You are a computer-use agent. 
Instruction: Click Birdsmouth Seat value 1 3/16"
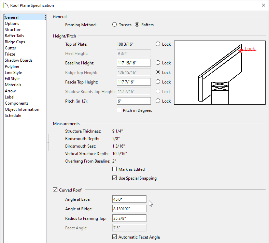coord(118,146)
